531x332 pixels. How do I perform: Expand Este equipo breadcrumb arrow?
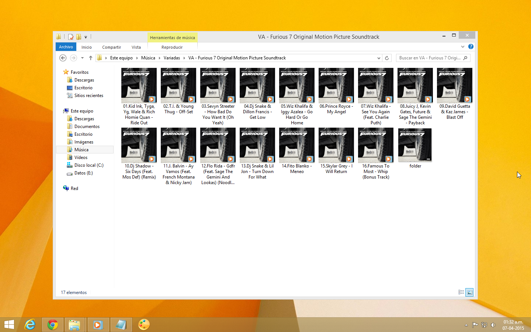[x=137, y=58]
